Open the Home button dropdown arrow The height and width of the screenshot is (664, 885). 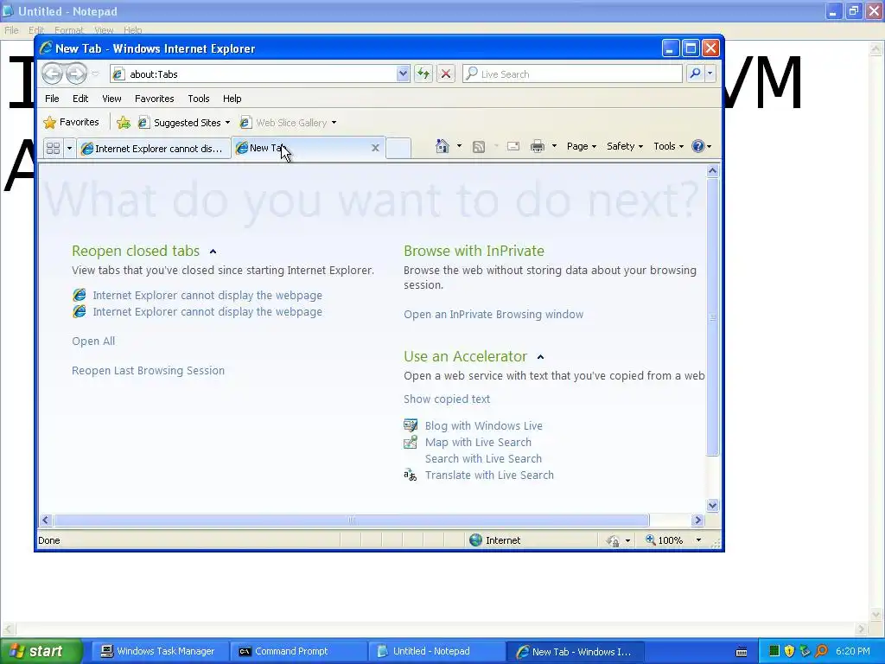pyautogui.click(x=459, y=146)
